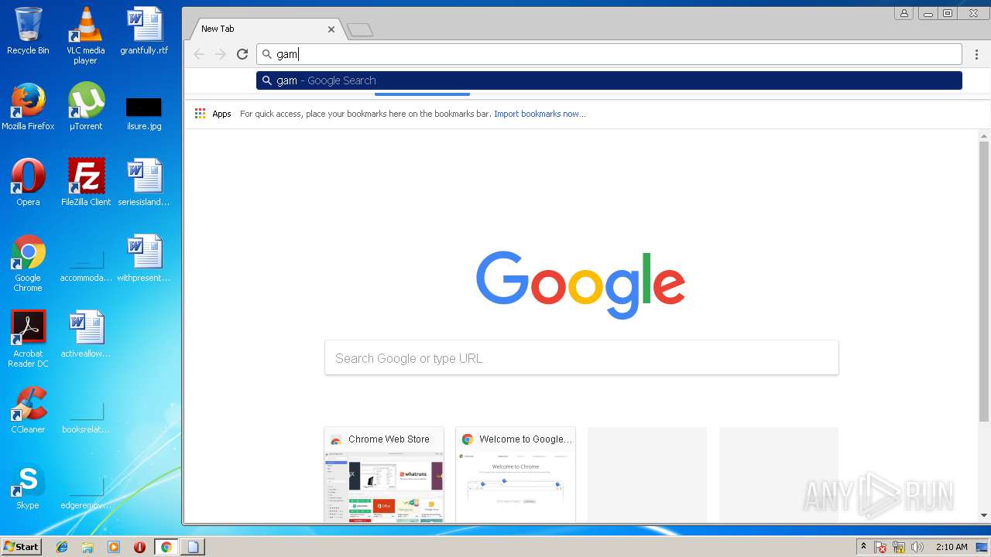Click the Opera taskbar icon

tap(139, 547)
